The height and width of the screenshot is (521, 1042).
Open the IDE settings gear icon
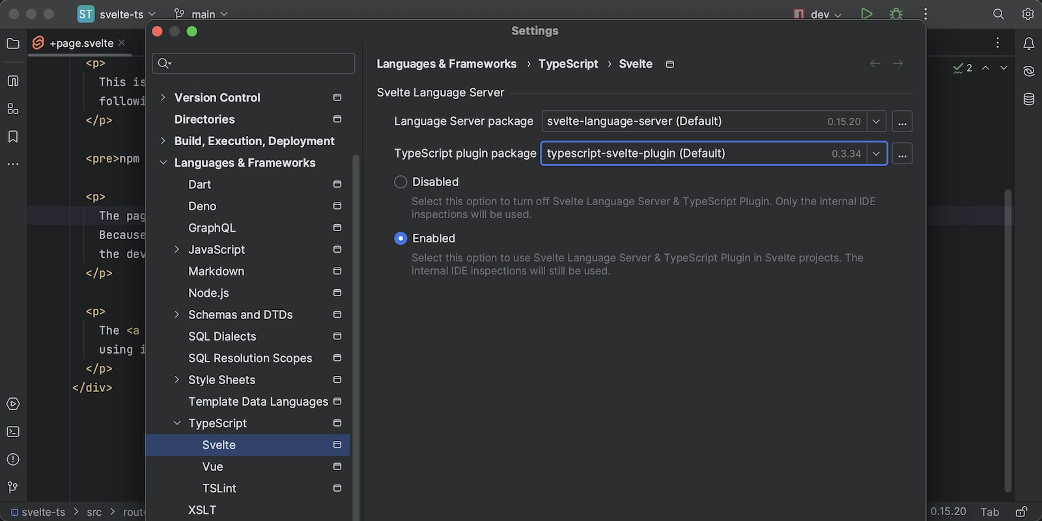[1028, 14]
